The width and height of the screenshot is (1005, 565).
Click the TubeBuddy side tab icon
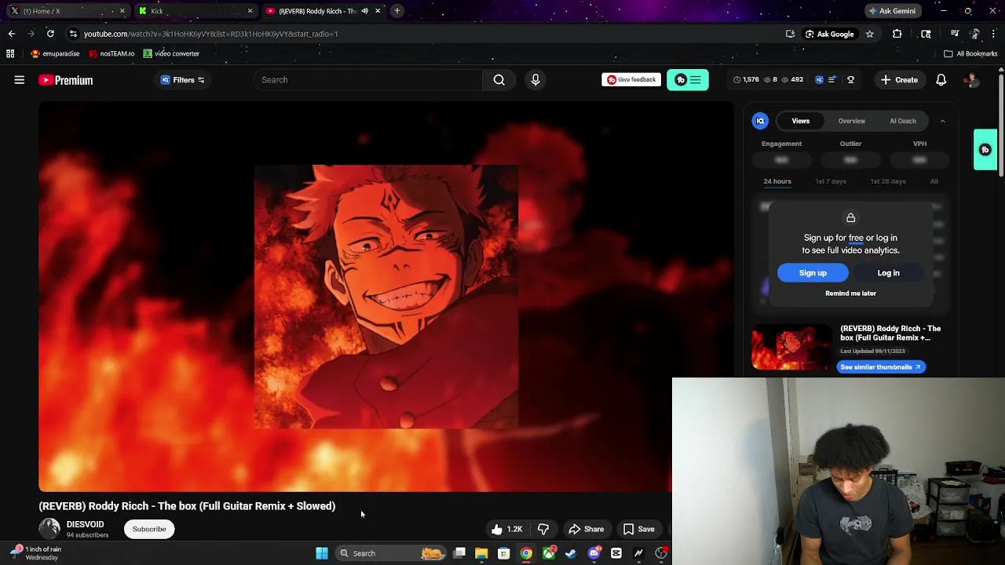pyautogui.click(x=985, y=150)
